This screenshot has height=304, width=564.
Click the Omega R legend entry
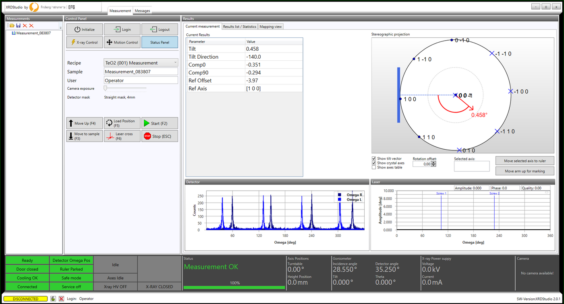tap(350, 195)
